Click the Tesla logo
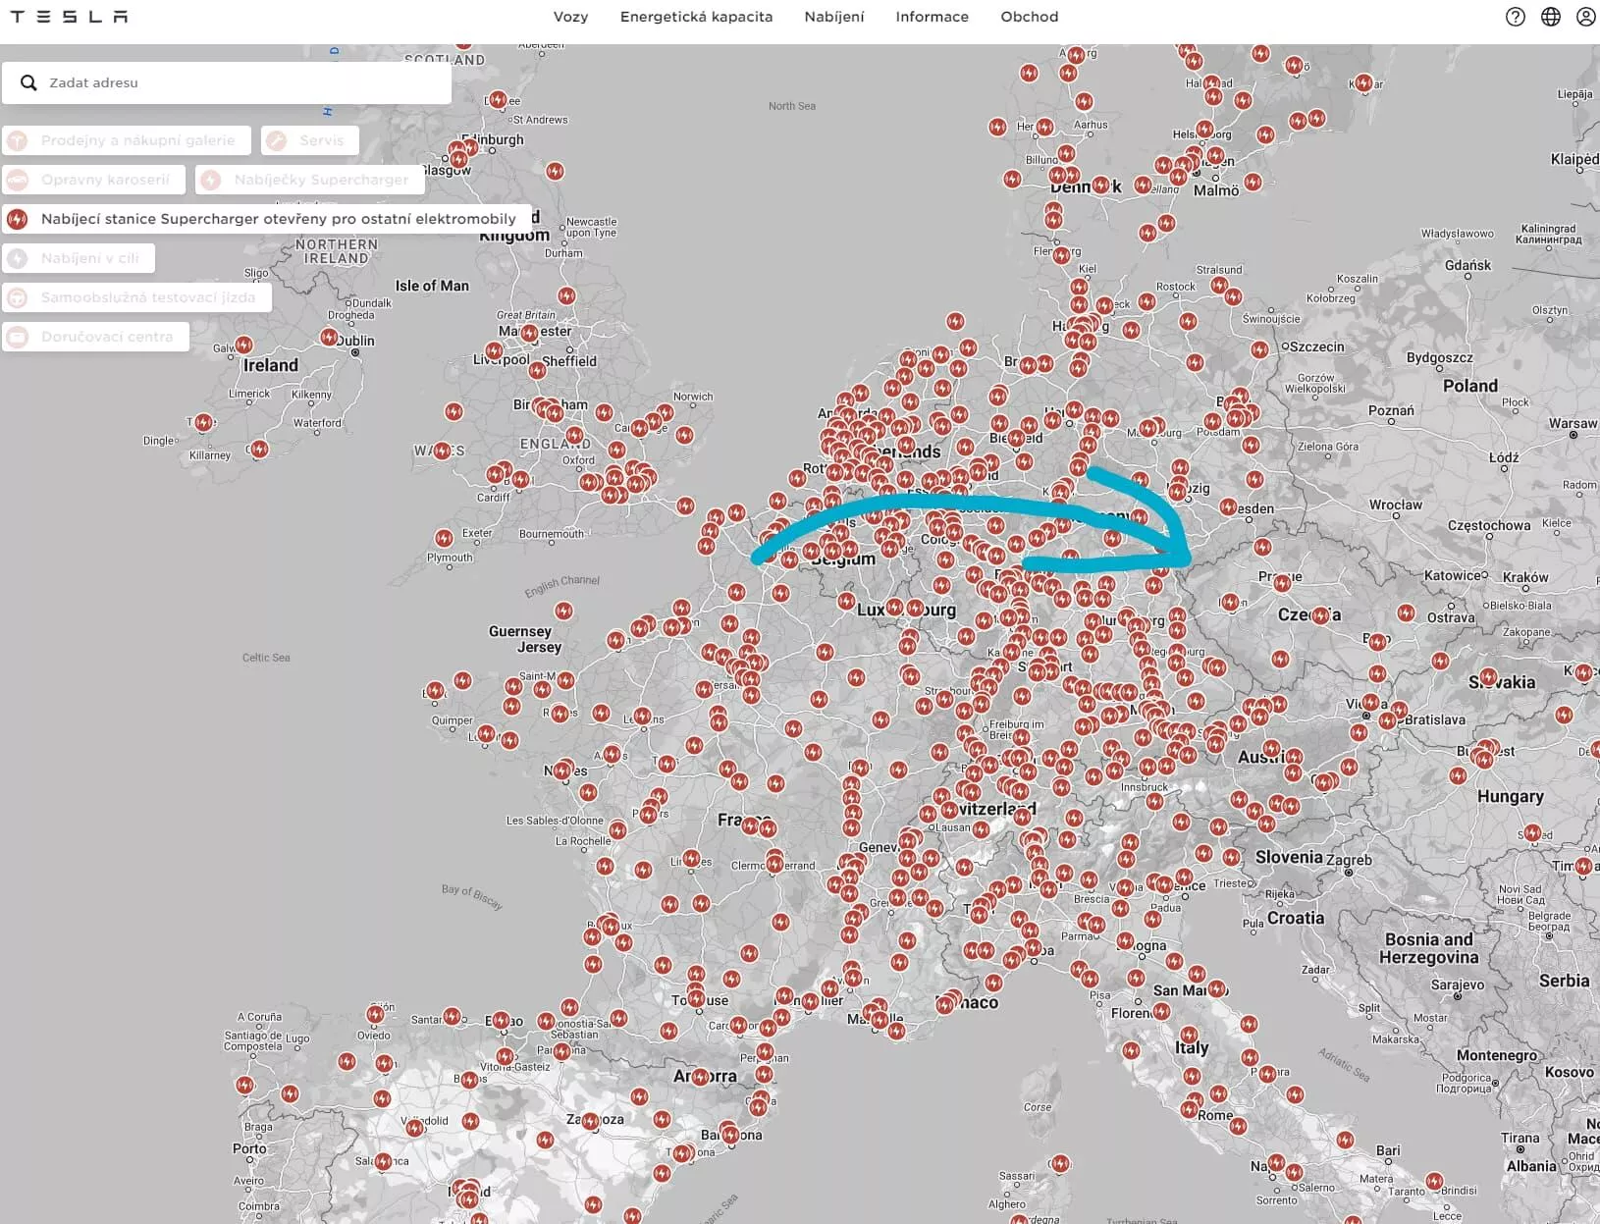The image size is (1600, 1224). (x=69, y=17)
